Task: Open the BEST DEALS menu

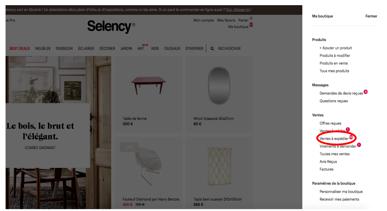Action: 20,49
